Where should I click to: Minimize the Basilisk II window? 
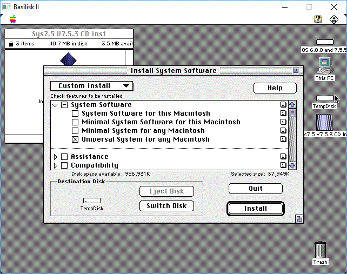[x=285, y=7]
